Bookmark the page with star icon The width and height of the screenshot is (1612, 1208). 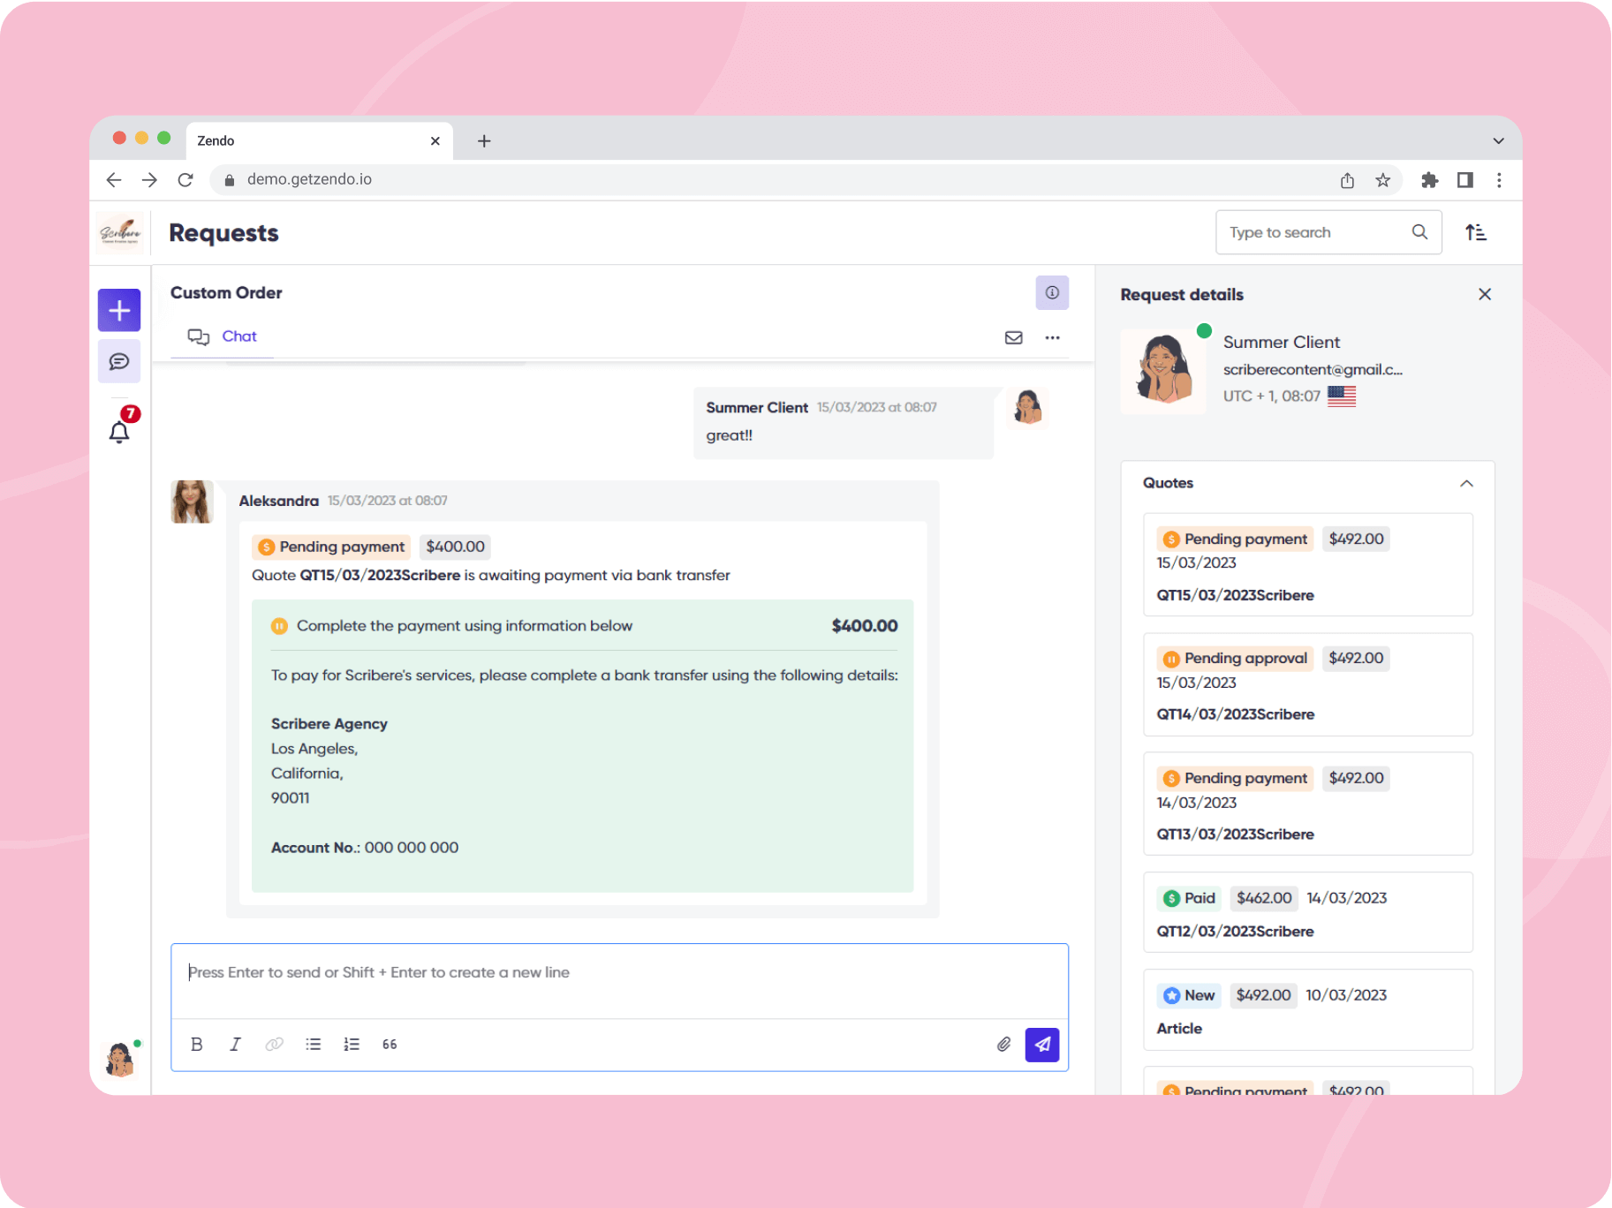point(1383,180)
